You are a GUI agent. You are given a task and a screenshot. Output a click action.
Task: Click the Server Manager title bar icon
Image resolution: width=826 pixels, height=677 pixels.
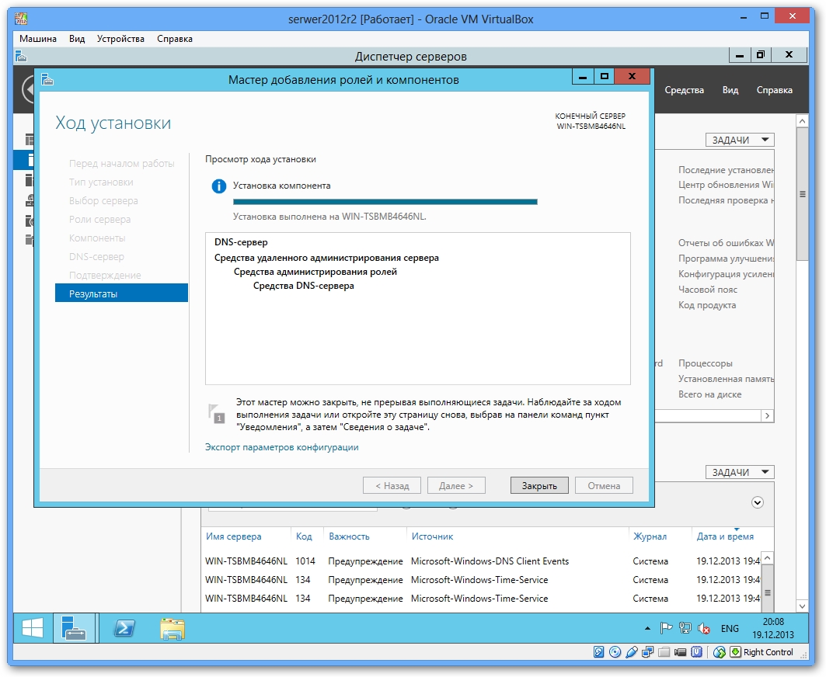[21, 55]
